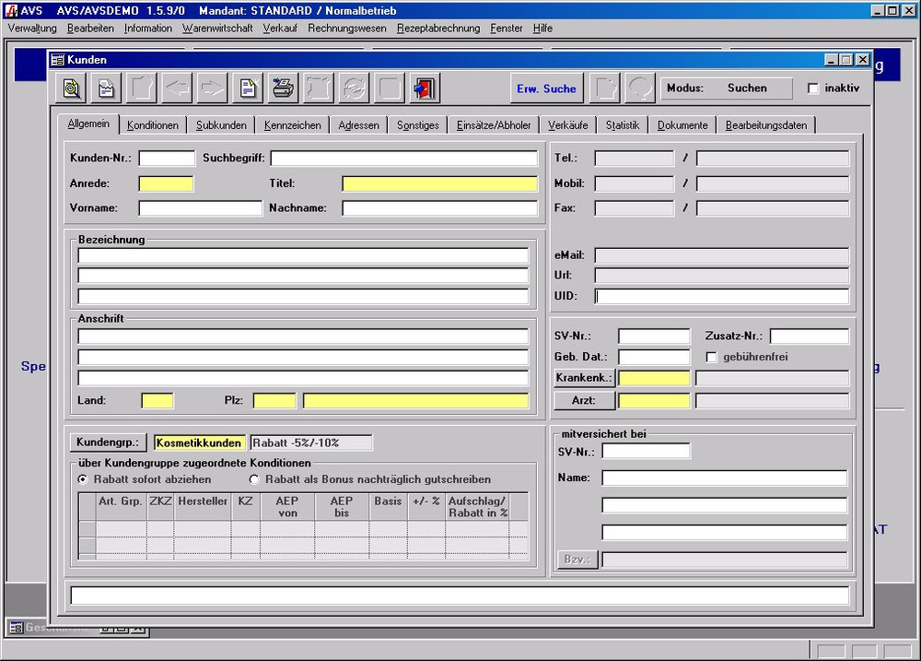Screen dimensions: 921x661
Task: Click the greyed-out left arrow toolbar icon
Action: click(x=177, y=89)
